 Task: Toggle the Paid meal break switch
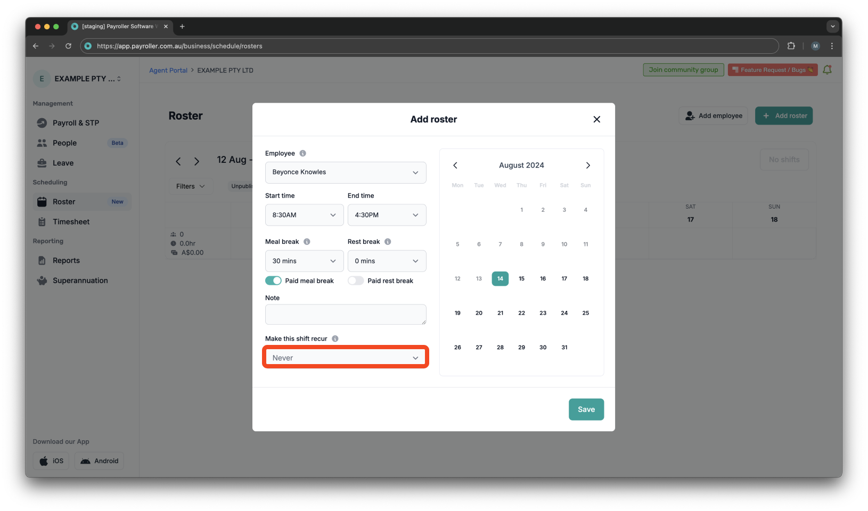[x=274, y=281]
